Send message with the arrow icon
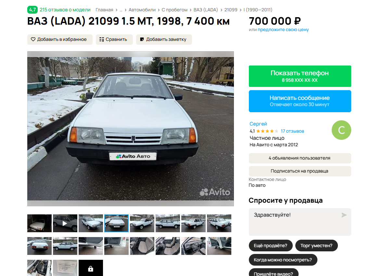This screenshot has height=276, width=372. (344, 215)
